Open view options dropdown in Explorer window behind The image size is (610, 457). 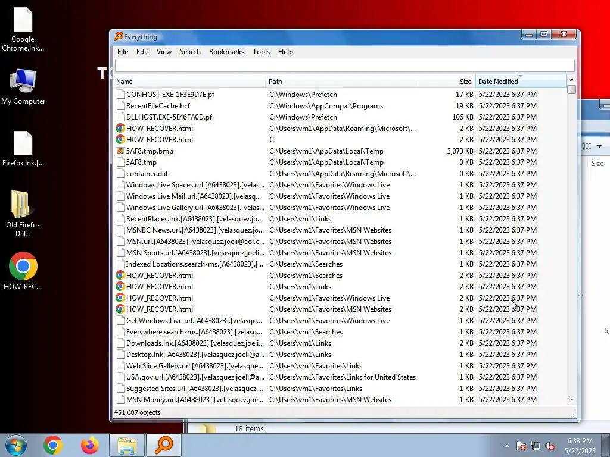[x=599, y=146]
